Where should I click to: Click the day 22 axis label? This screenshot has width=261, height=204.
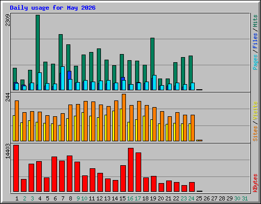click(x=176, y=198)
